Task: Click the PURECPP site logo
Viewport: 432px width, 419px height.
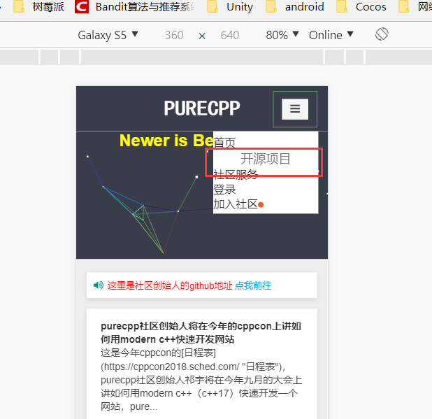Action: coord(202,108)
